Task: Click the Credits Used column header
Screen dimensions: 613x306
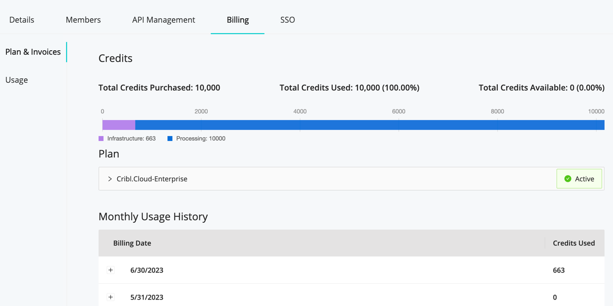Action: coord(574,243)
